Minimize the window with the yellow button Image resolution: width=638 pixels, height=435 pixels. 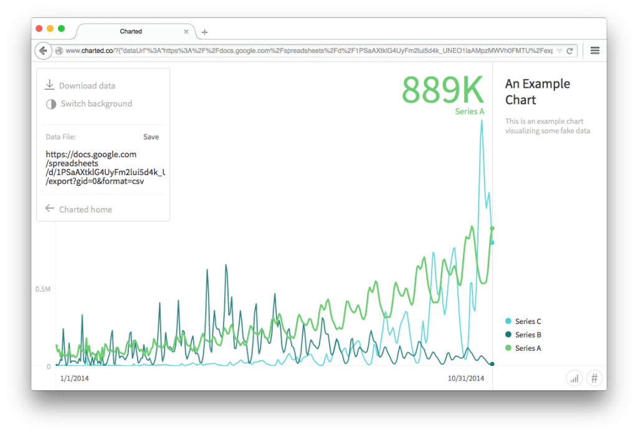click(50, 29)
